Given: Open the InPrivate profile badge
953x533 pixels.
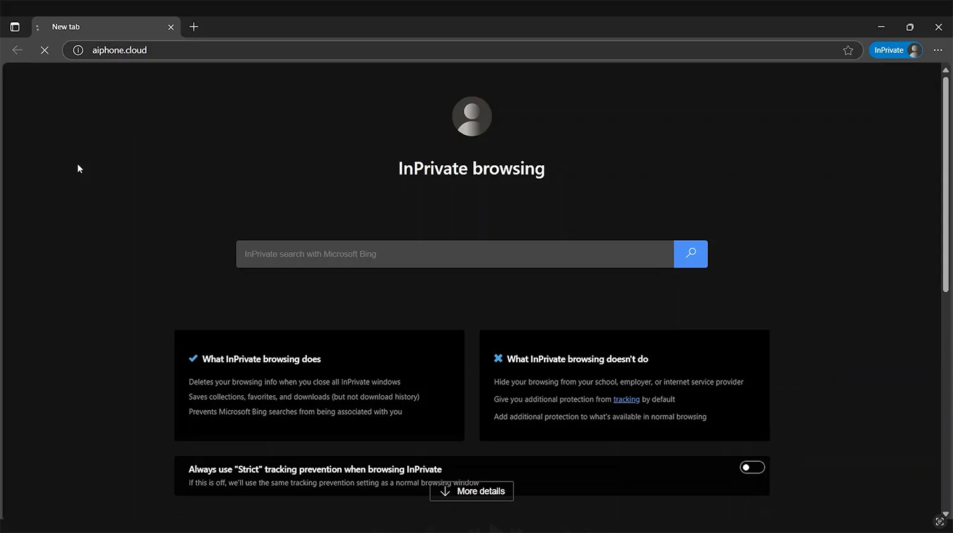Looking at the screenshot, I should coord(896,50).
